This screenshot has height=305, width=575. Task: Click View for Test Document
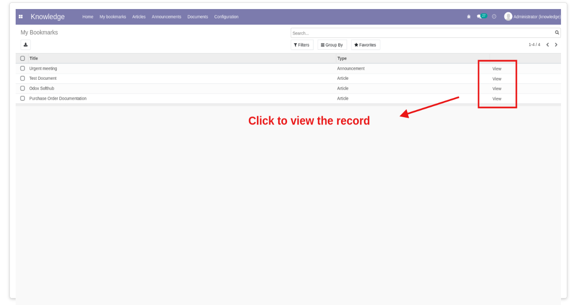497,79
